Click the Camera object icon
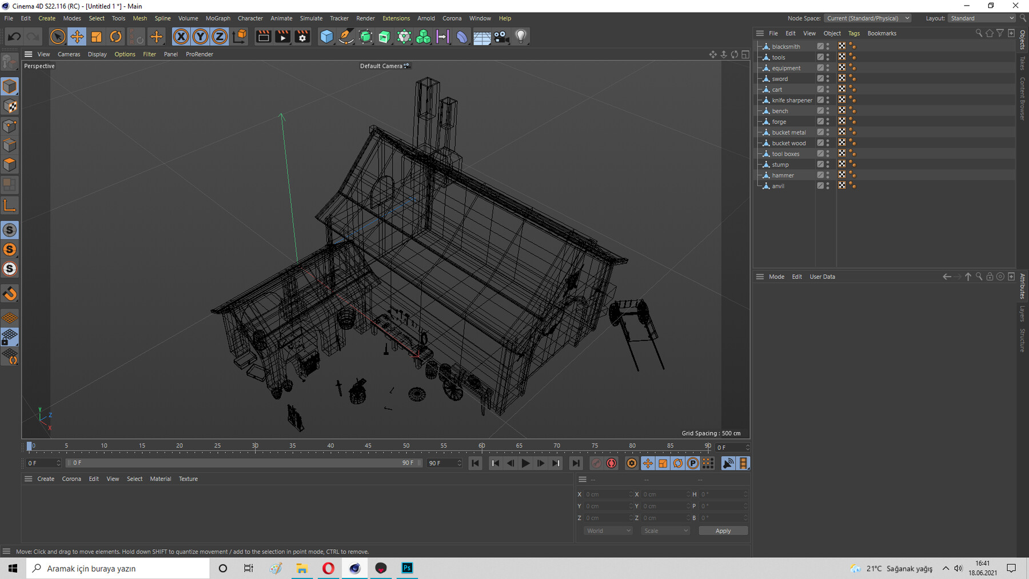Image resolution: width=1029 pixels, height=579 pixels. [x=501, y=37]
